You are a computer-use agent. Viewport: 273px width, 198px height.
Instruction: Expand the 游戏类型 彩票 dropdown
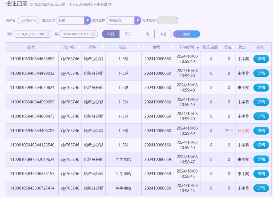pos(87,21)
